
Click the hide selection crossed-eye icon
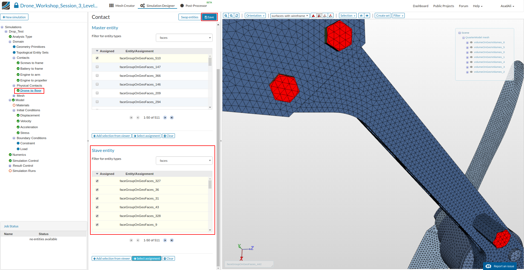(x=361, y=16)
